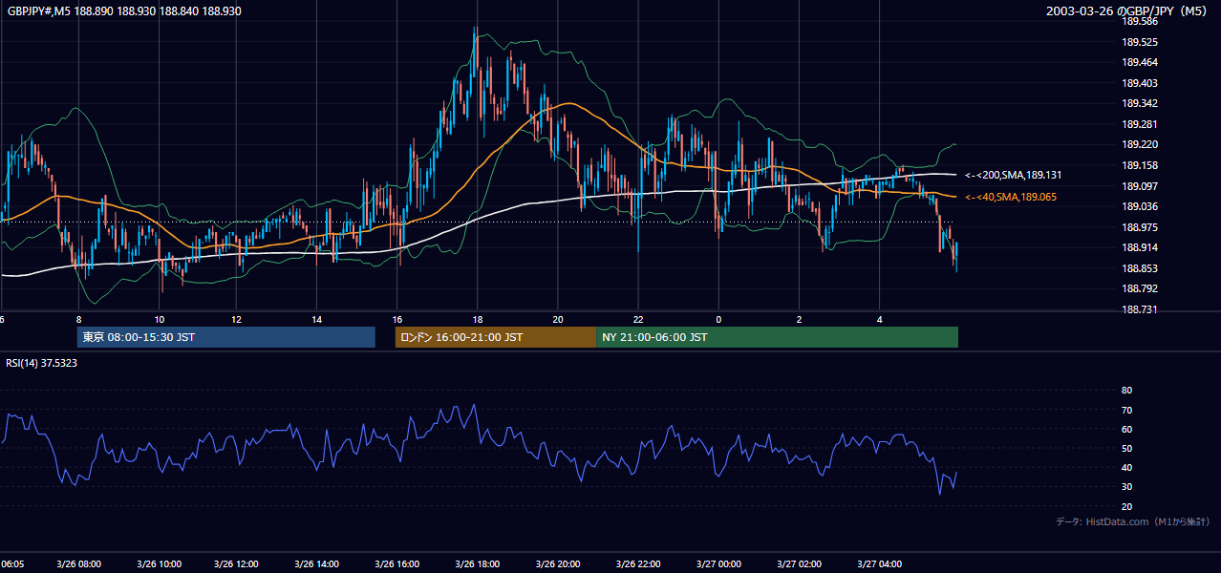Image resolution: width=1221 pixels, height=573 pixels.
Task: Click price axis value 189.586
Action: (x=1139, y=21)
